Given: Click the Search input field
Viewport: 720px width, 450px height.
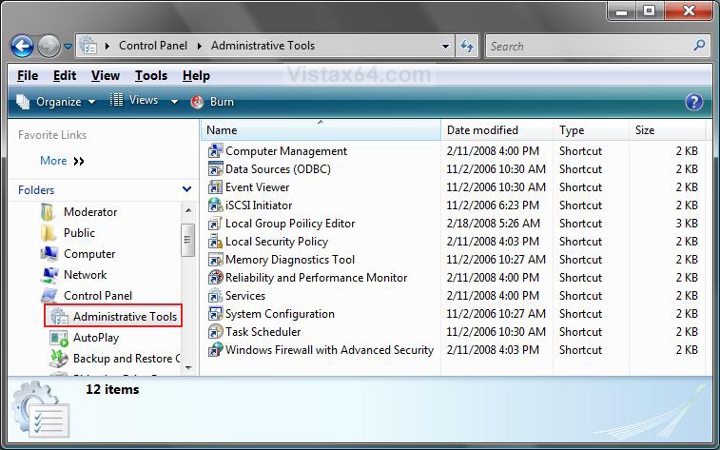Looking at the screenshot, I should 590,46.
